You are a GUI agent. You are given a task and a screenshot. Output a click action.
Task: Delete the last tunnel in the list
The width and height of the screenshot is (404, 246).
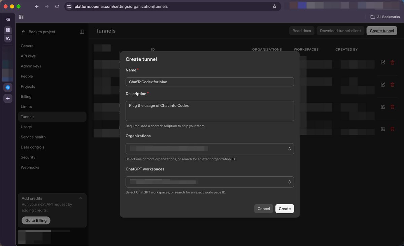coord(392,129)
